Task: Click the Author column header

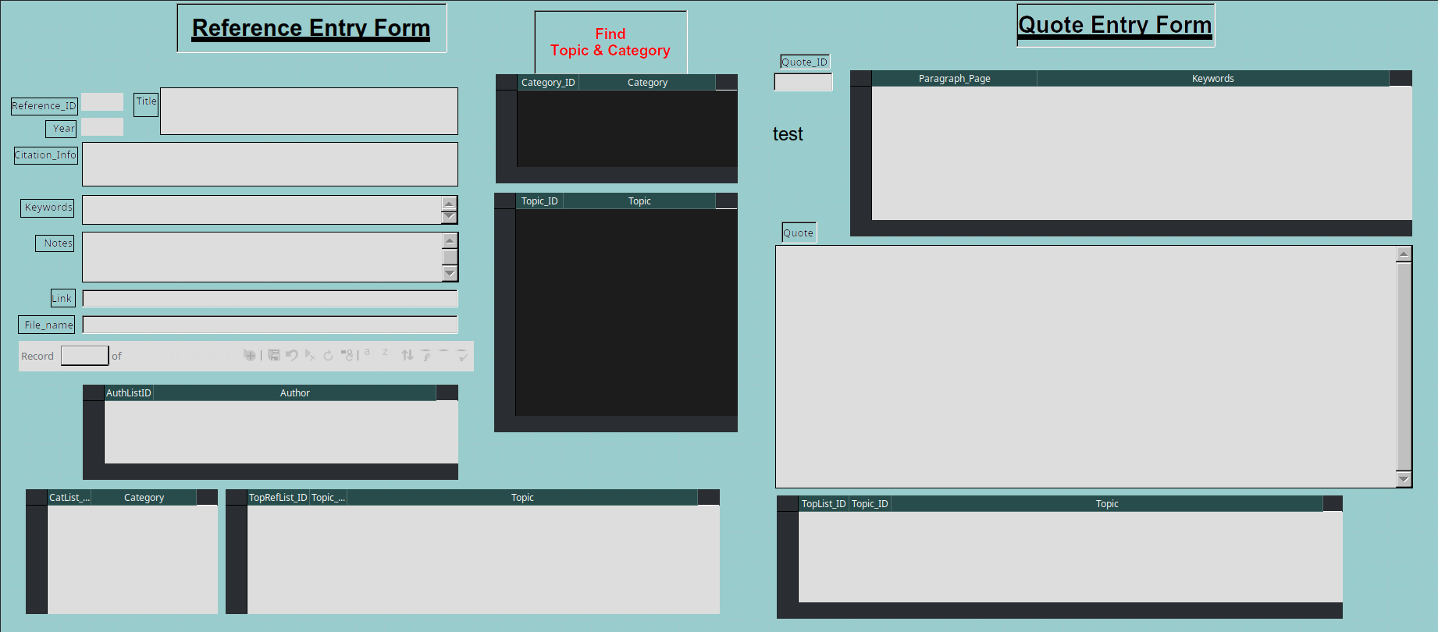Action: (294, 393)
